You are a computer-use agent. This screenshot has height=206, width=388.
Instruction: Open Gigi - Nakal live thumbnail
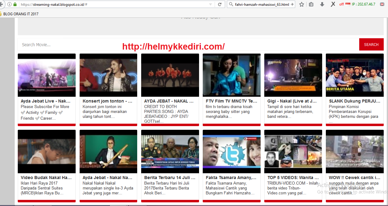pyautogui.click(x=293, y=75)
